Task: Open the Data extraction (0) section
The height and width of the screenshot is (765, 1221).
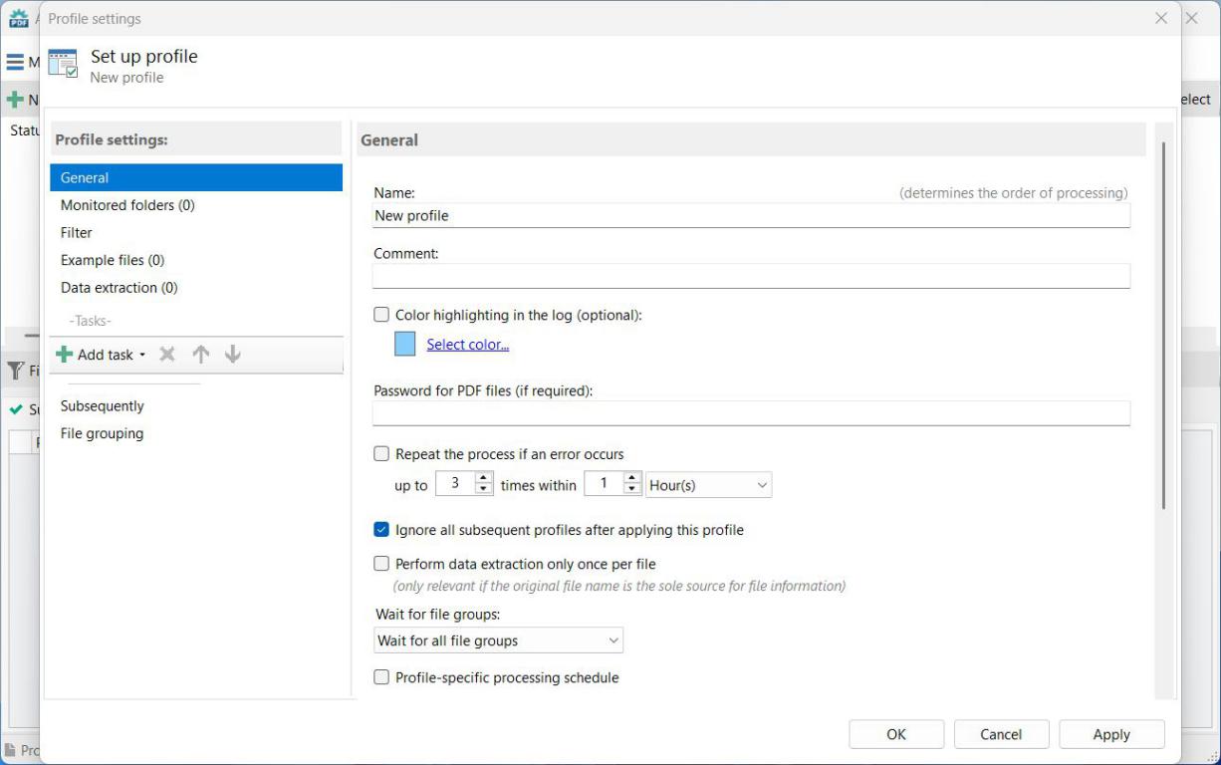Action: tap(119, 288)
